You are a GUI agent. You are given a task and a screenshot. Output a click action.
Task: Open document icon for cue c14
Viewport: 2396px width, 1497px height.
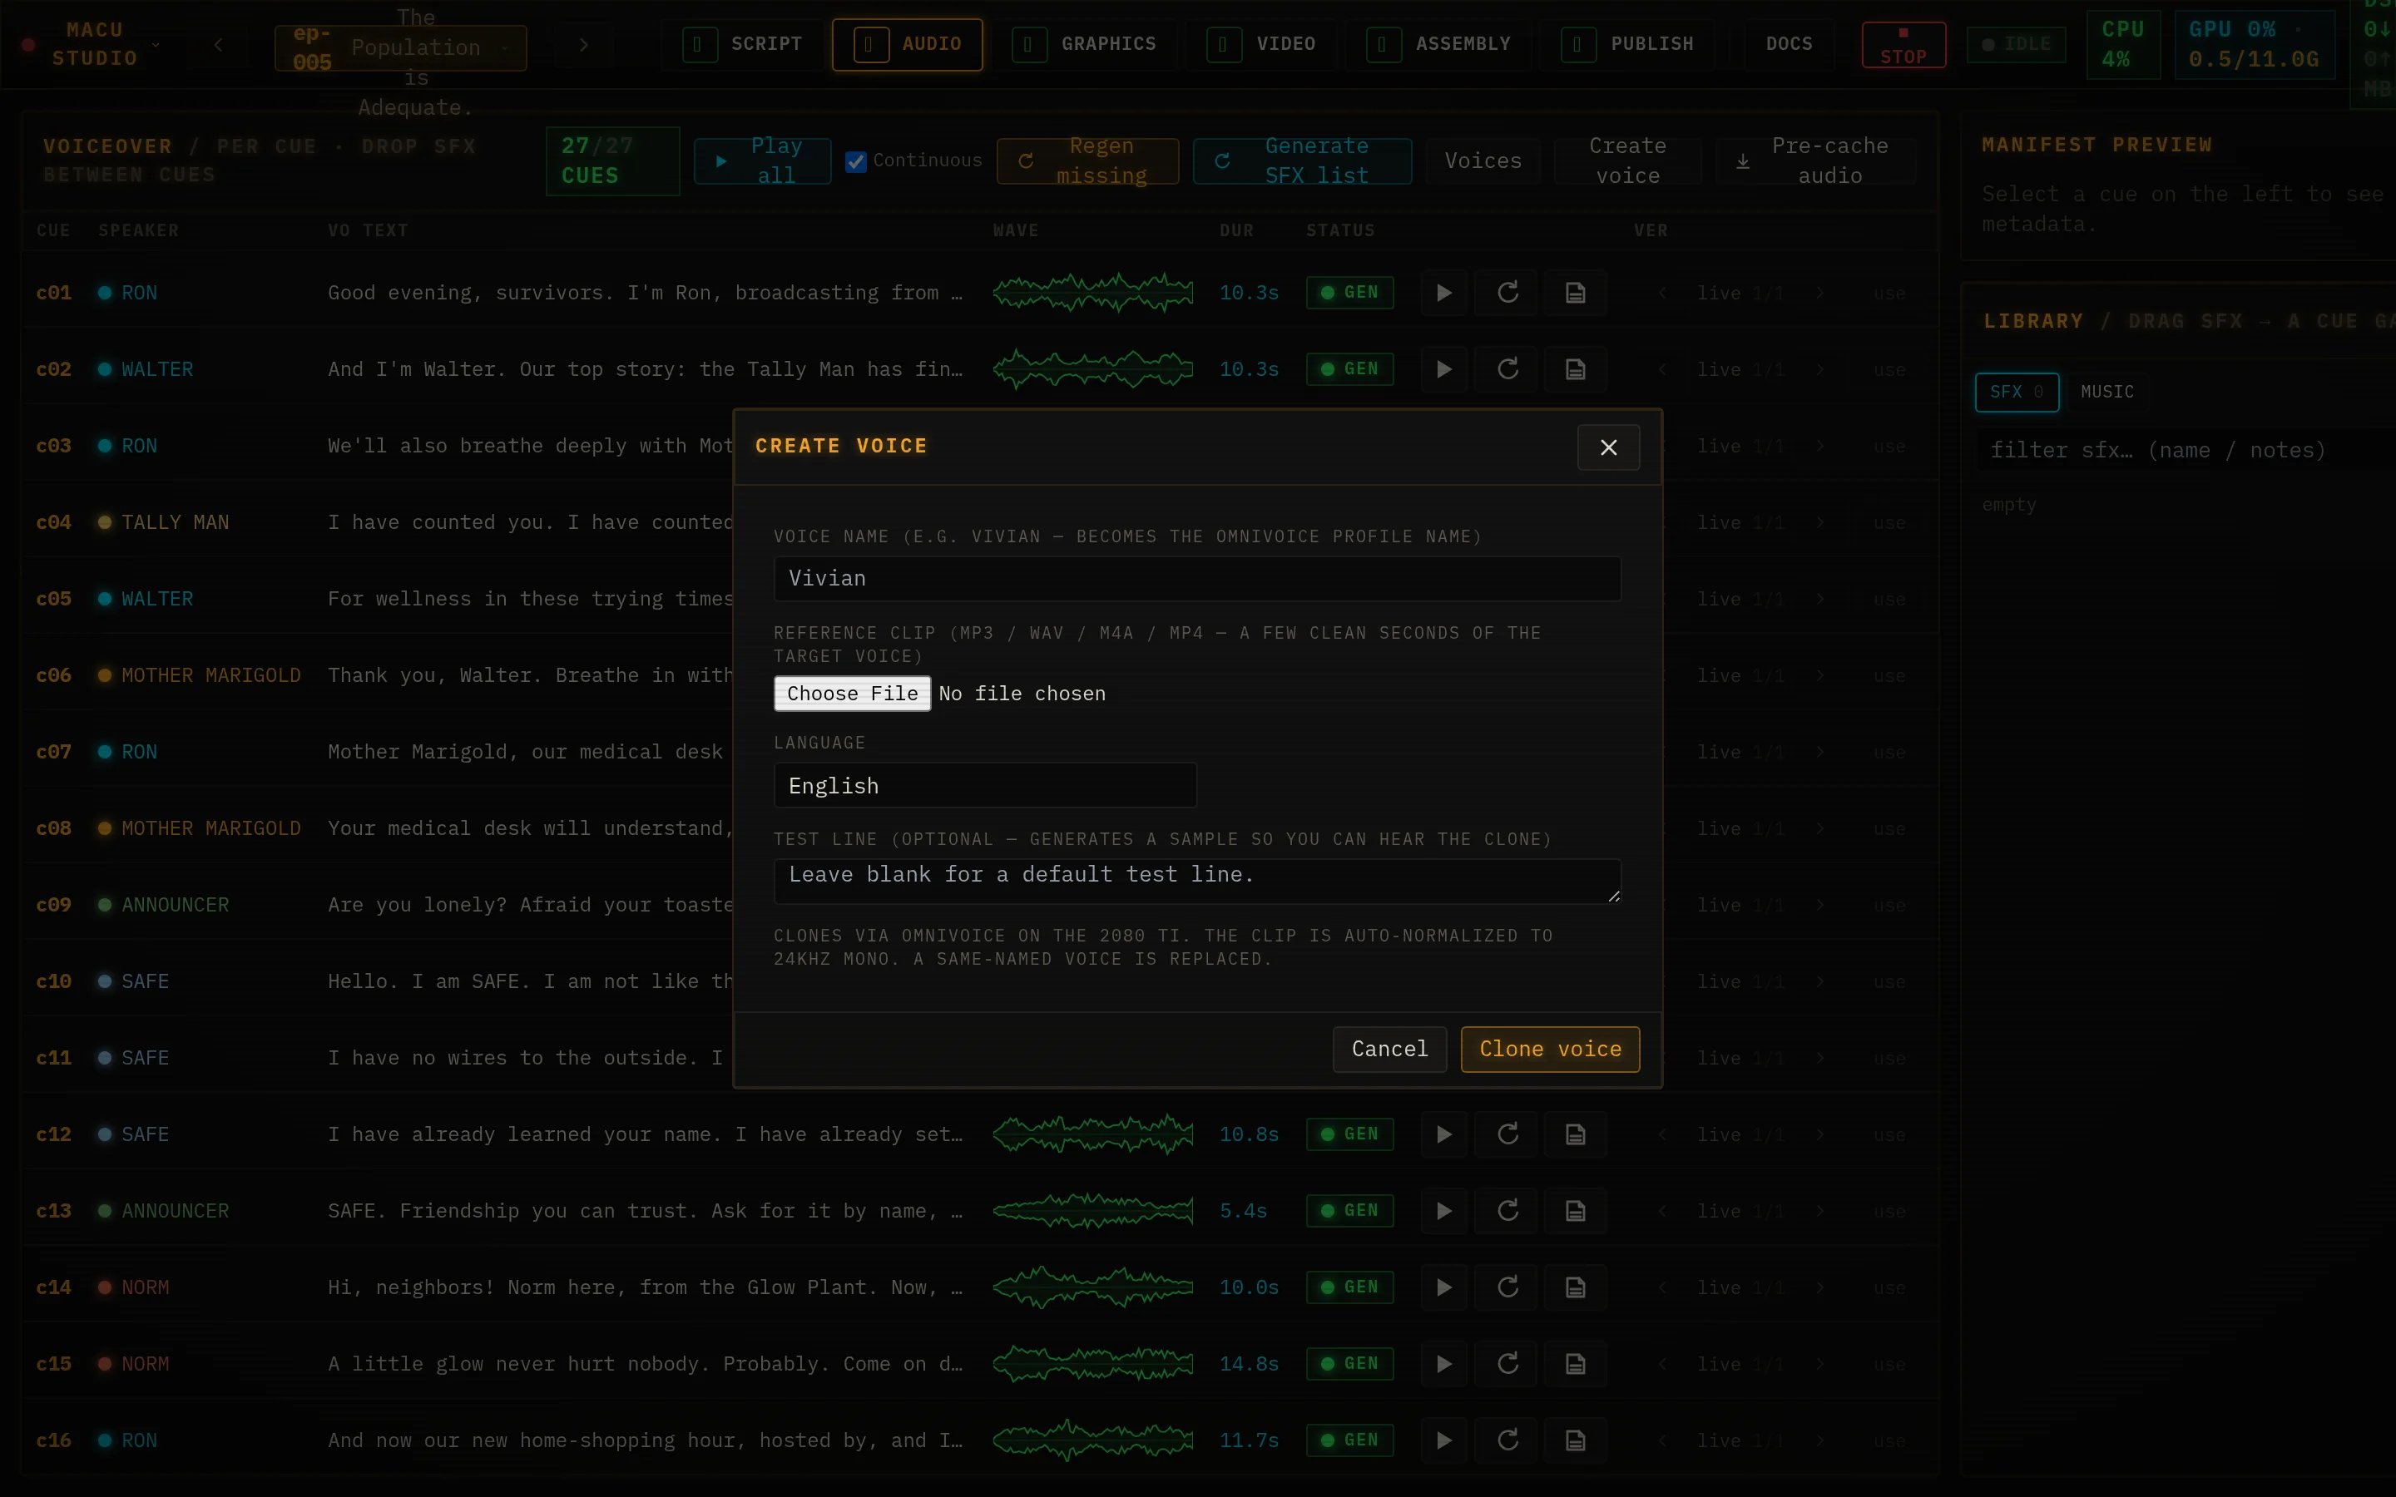pyautogui.click(x=1575, y=1287)
